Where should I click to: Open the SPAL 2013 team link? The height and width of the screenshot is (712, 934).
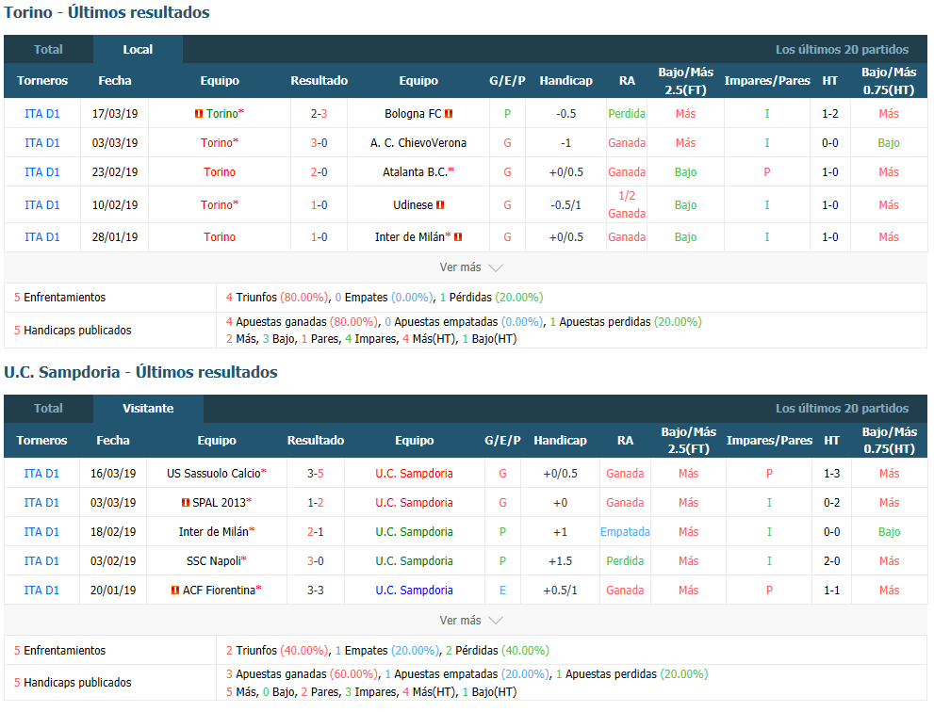tap(220, 503)
